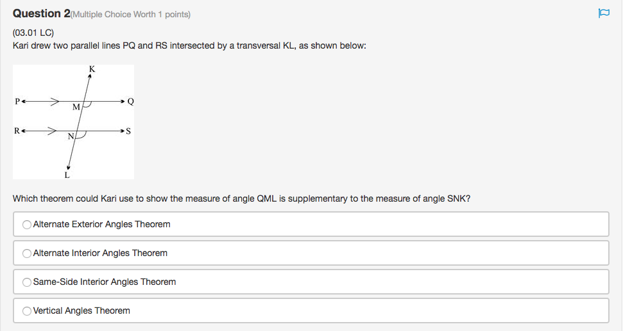Select the Alternate Exterior Angles Theorem radio button
This screenshot has width=623, height=331.
tap(27, 225)
